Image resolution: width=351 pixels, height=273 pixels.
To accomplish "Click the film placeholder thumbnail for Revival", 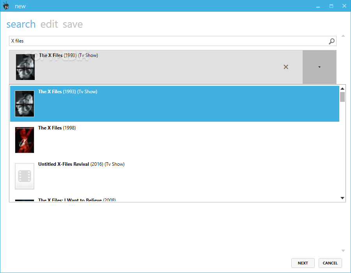I will click(25, 176).
